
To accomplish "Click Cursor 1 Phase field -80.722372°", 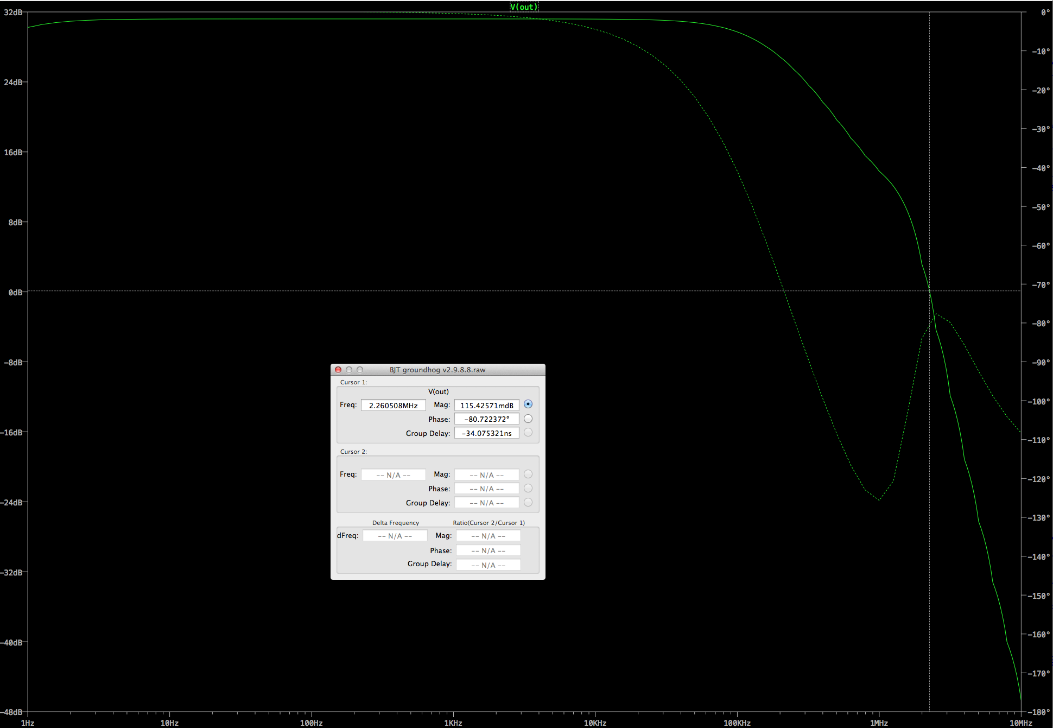I will coord(487,419).
